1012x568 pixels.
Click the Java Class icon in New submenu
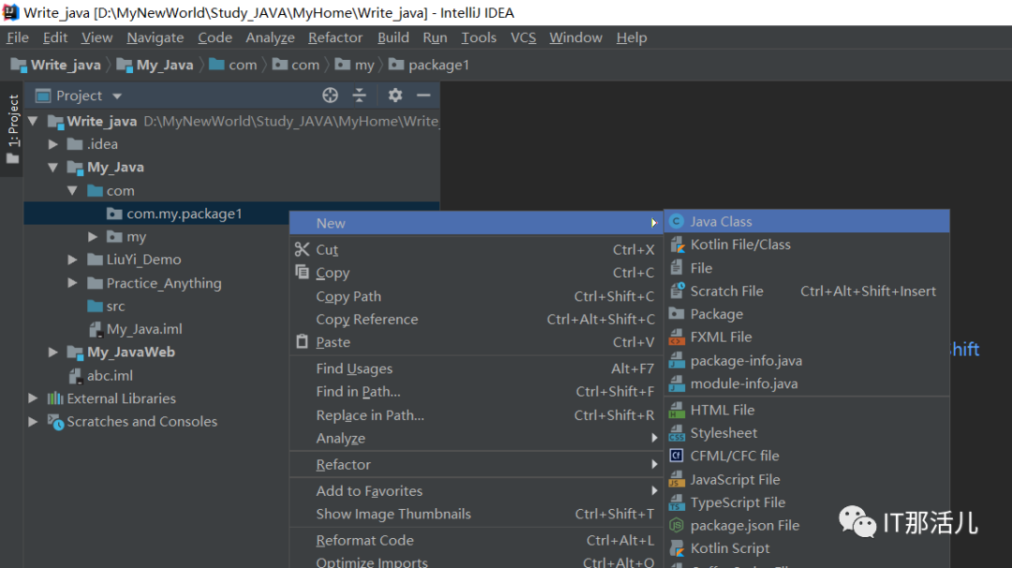[x=677, y=221]
